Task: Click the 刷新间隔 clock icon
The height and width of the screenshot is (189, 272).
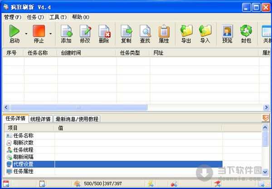Action: pos(9,157)
